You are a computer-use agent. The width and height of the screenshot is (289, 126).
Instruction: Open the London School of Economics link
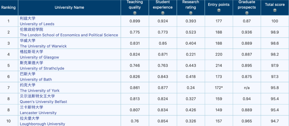coord(69,35)
